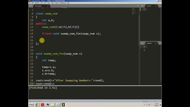
Task: Click the monitor icon at the far right of the taskbar
Action: pyautogui.click(x=161, y=105)
